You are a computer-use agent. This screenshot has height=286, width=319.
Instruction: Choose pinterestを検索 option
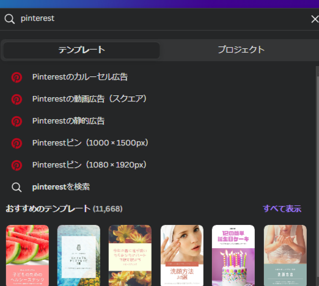click(x=61, y=187)
